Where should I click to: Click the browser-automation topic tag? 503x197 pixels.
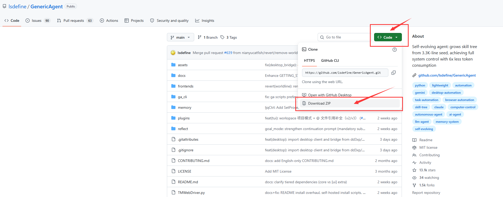click(x=460, y=100)
